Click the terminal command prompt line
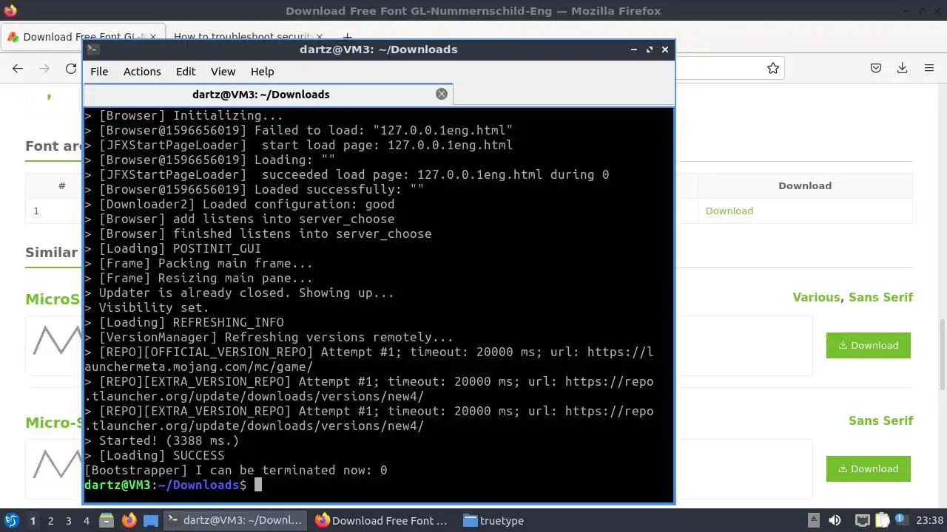The height and width of the screenshot is (532, 947). pos(378,485)
